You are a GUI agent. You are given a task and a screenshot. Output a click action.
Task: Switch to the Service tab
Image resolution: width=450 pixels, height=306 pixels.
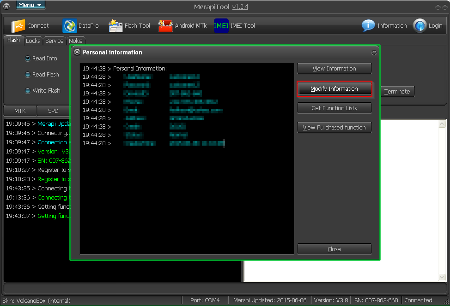[54, 41]
